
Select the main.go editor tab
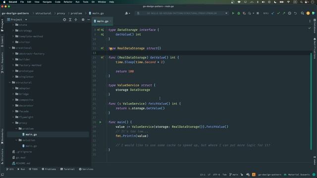102,21
